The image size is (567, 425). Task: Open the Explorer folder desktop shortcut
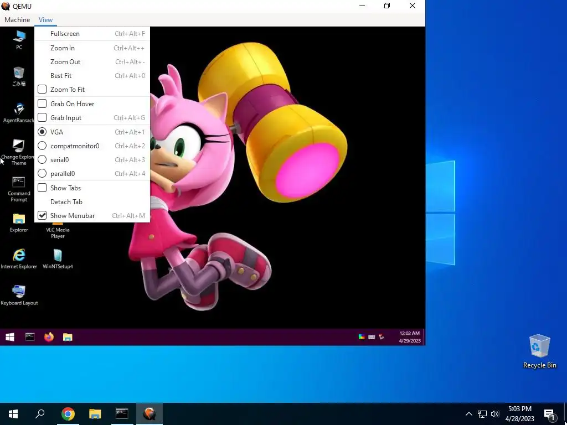pyautogui.click(x=19, y=222)
